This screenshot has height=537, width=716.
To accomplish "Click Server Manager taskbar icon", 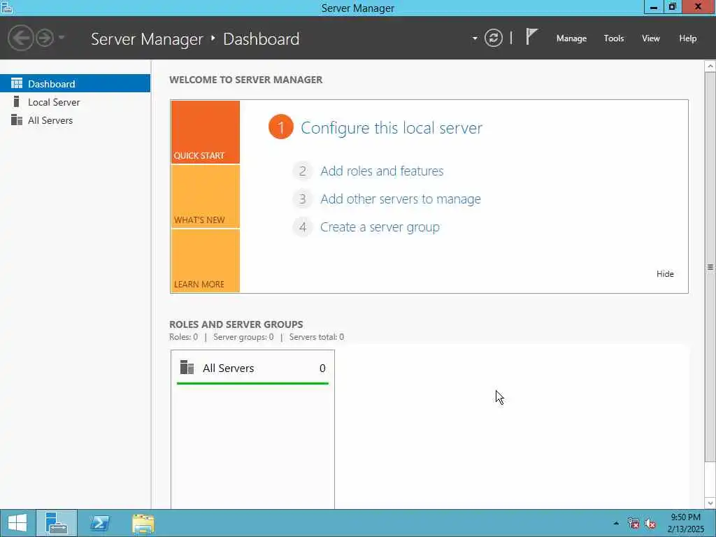I will tap(57, 523).
